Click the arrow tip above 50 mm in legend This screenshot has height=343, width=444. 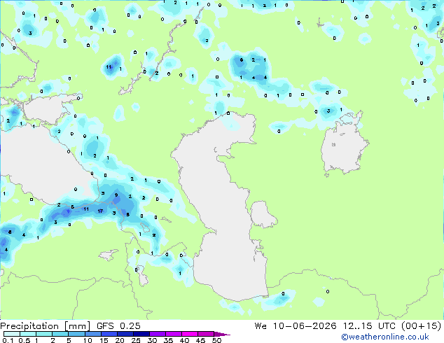(223, 334)
